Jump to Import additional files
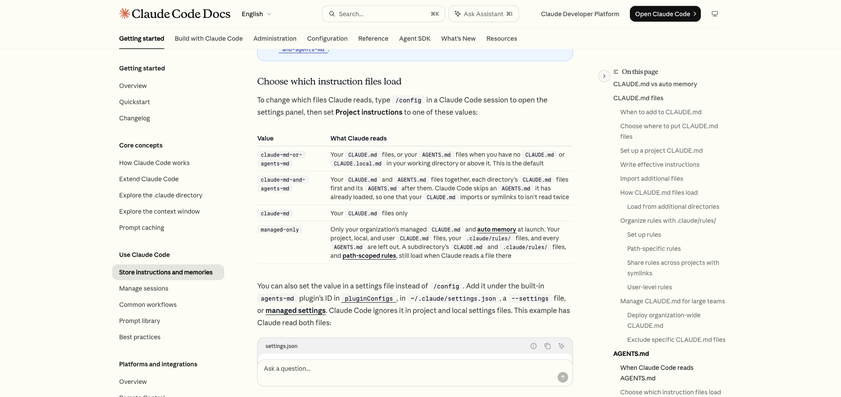This screenshot has height=397, width=841. (x=651, y=179)
